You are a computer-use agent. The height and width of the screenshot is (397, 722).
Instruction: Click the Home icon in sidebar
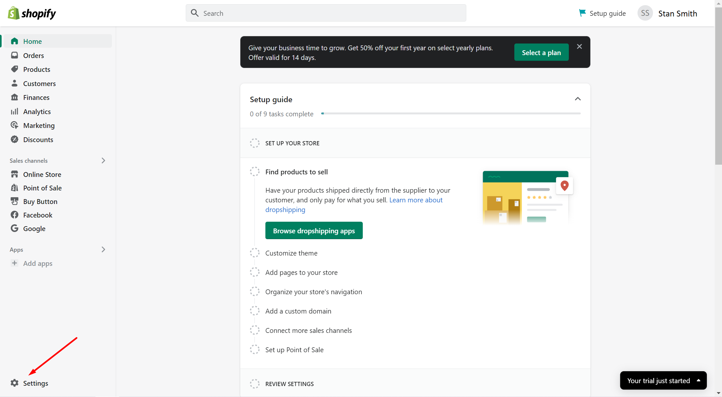15,41
